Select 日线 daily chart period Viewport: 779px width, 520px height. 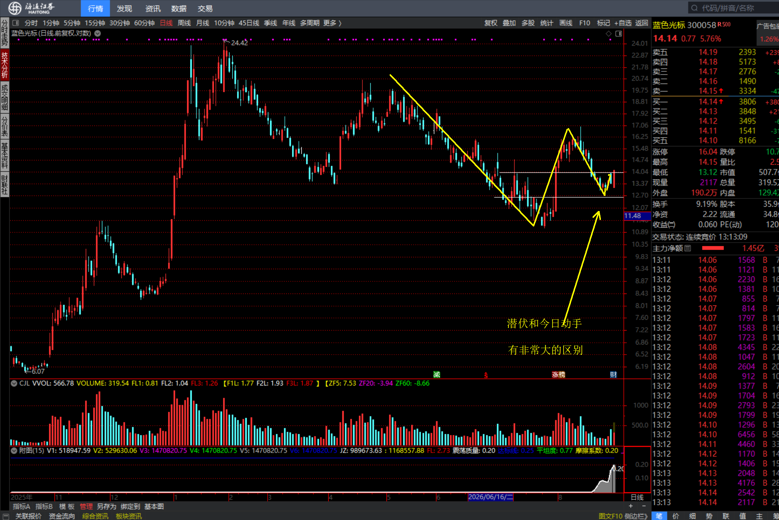click(166, 23)
